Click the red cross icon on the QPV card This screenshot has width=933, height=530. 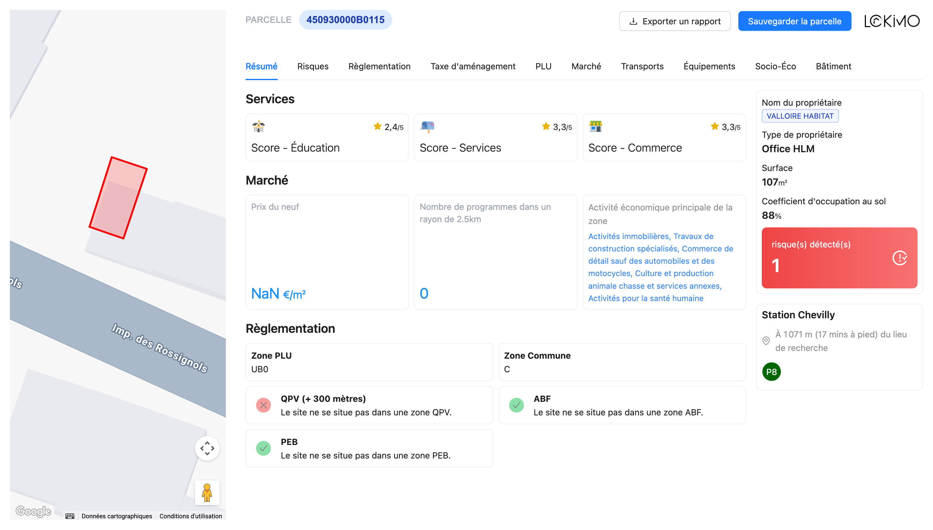coord(263,405)
